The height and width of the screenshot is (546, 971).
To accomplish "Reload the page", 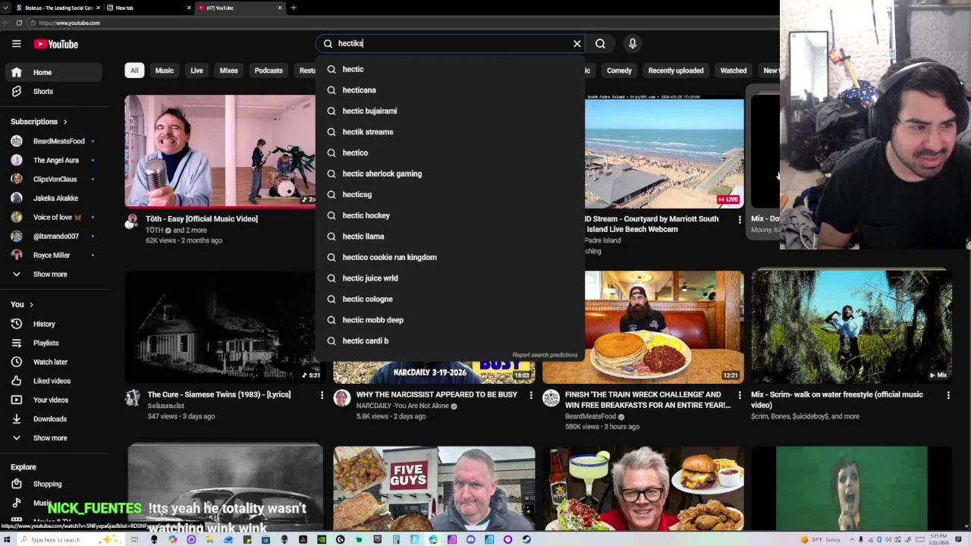I will [19, 23].
